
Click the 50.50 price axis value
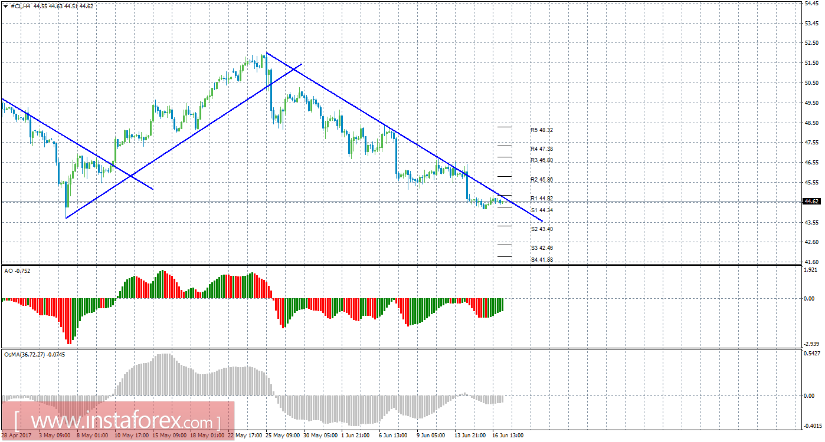[811, 83]
